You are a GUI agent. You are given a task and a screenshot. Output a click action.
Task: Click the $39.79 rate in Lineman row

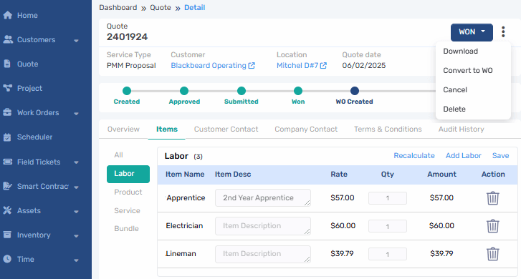click(342, 254)
